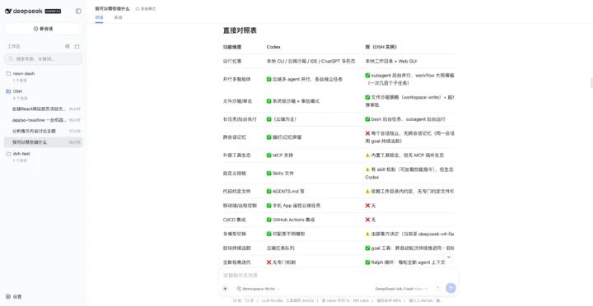593x306 pixels.
Task: Focus the message input field
Action: point(339,276)
